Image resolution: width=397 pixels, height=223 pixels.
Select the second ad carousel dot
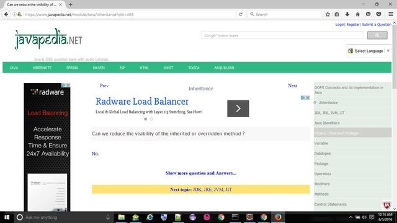tap(151, 119)
